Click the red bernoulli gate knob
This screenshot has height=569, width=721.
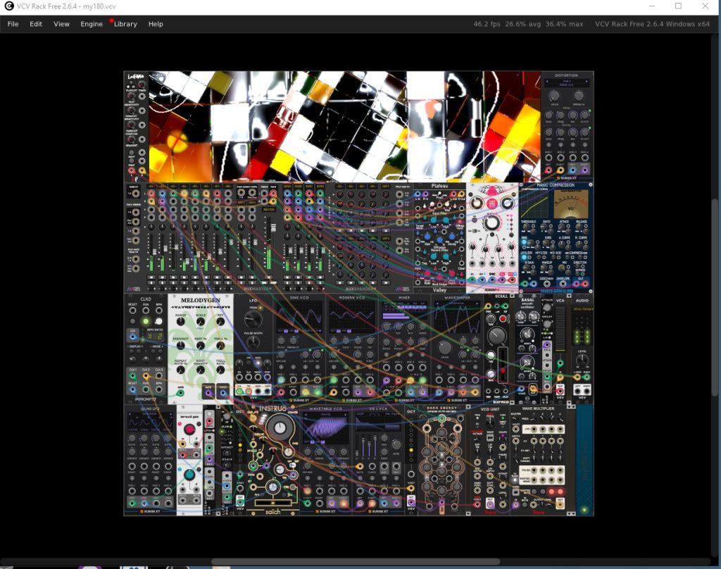189,430
